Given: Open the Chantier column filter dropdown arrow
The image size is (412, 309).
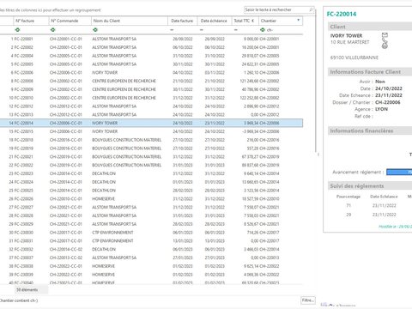Looking at the screenshot, I should [299, 21].
